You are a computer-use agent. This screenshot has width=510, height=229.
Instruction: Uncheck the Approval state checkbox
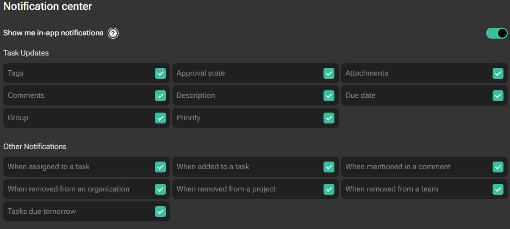click(x=329, y=73)
